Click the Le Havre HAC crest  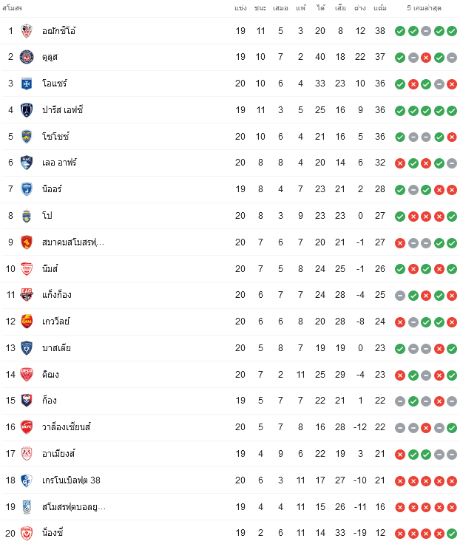(x=27, y=163)
